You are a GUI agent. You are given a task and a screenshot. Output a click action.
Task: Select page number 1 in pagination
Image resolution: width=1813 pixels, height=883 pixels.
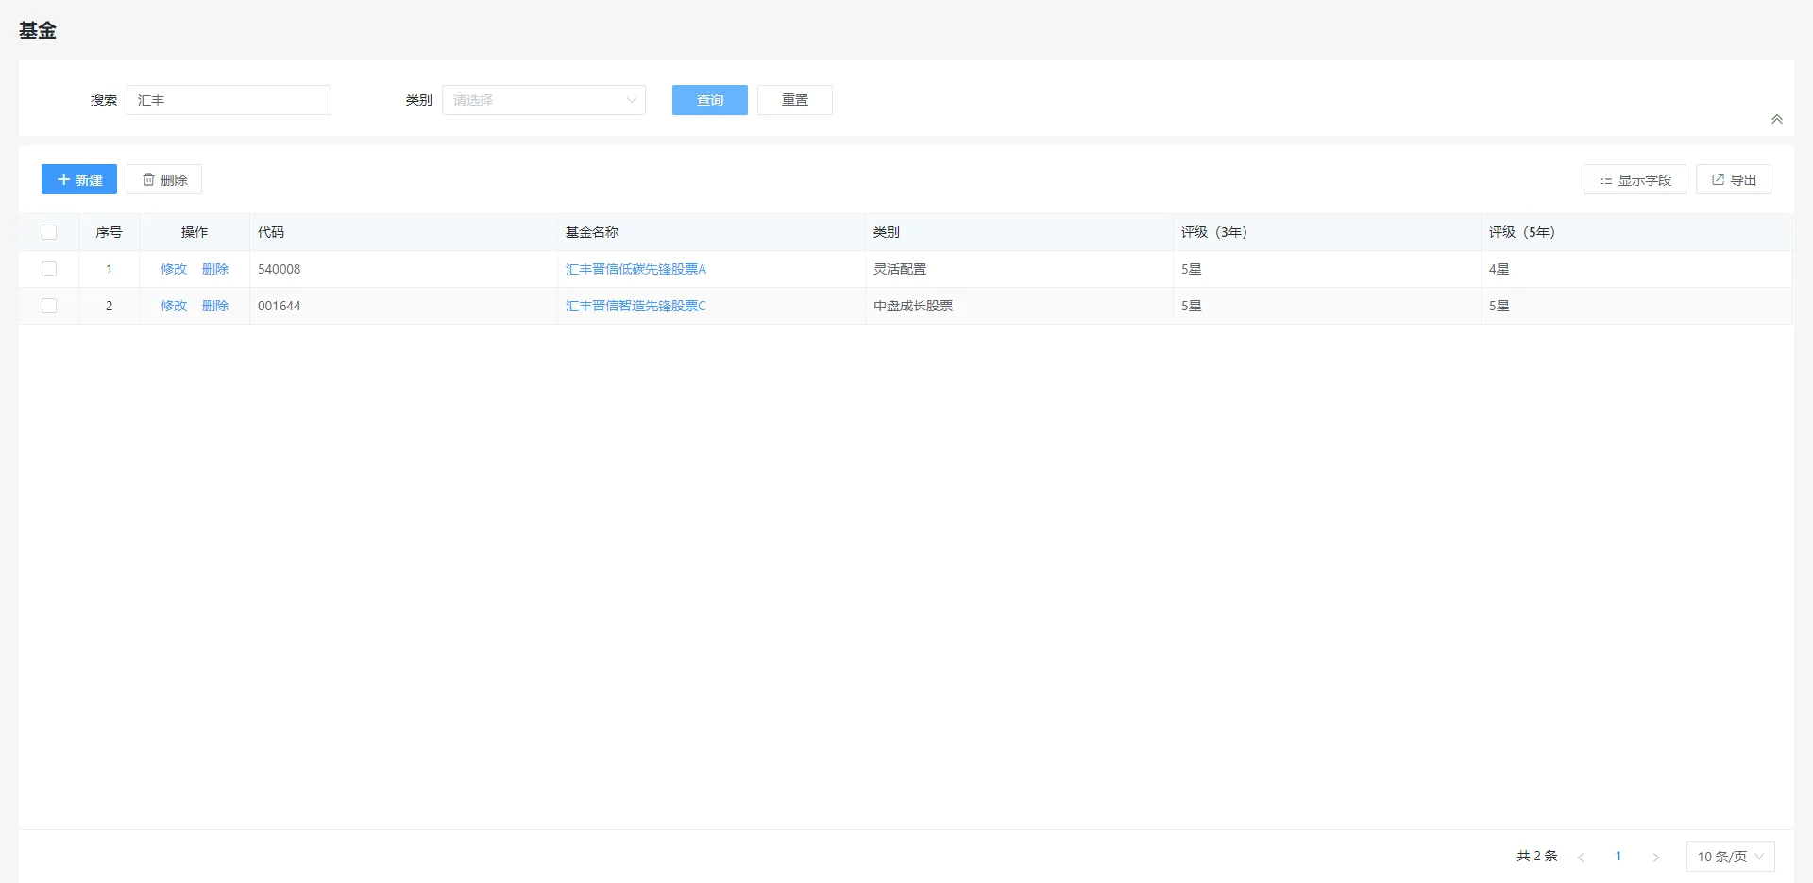click(x=1618, y=857)
